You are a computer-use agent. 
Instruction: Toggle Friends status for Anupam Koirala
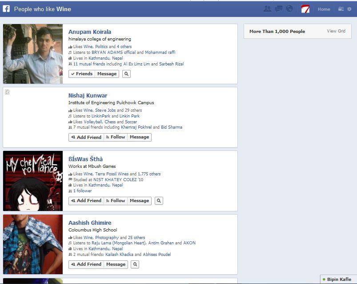(x=82, y=74)
